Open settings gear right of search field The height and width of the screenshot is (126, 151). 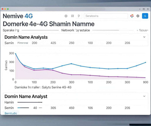click(x=138, y=16)
